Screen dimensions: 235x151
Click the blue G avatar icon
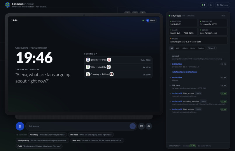148,20
